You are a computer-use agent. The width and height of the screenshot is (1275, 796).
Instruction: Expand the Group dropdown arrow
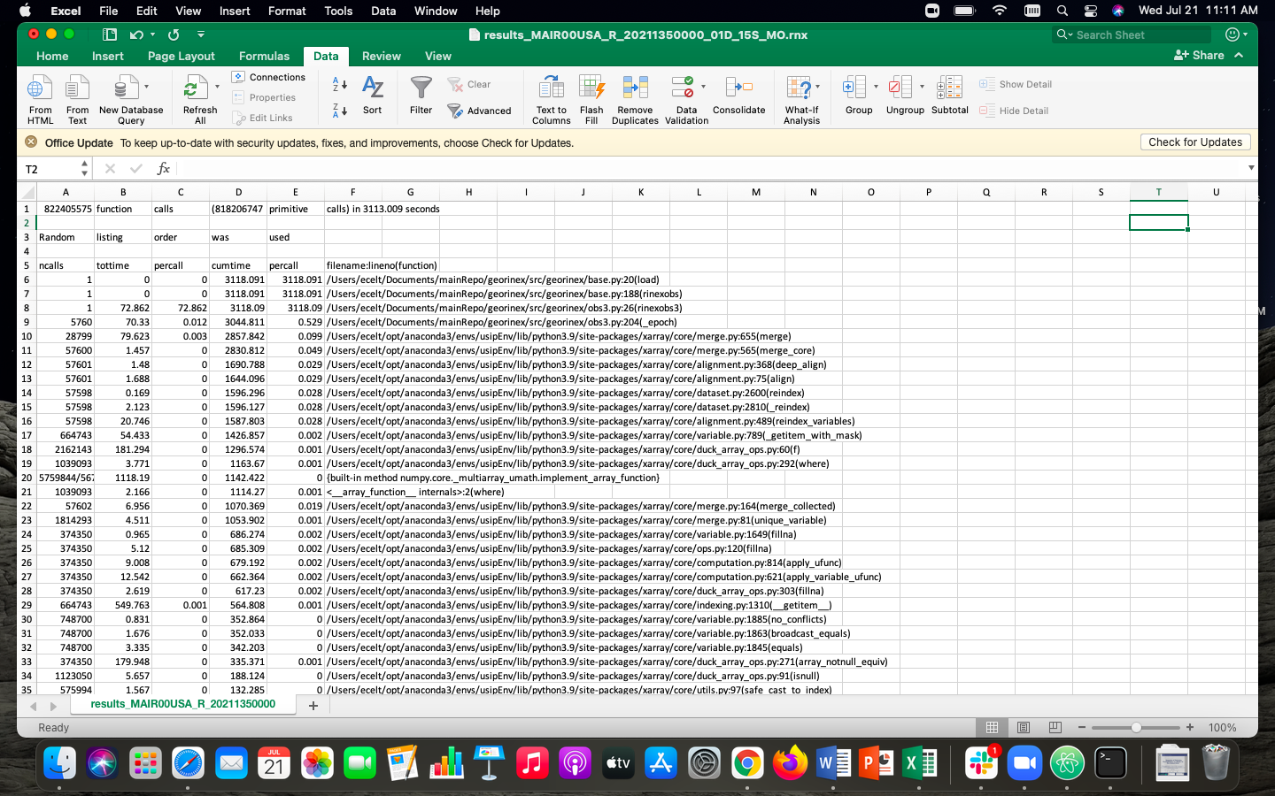click(876, 87)
